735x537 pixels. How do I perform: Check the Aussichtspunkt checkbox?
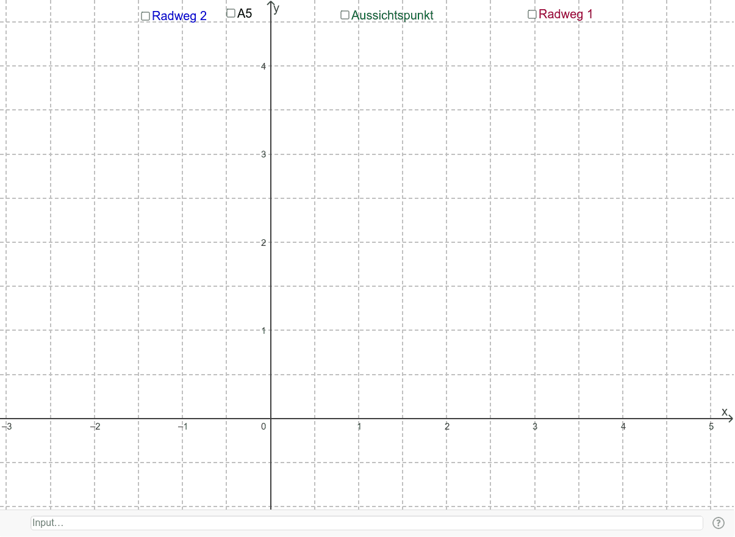tap(345, 15)
